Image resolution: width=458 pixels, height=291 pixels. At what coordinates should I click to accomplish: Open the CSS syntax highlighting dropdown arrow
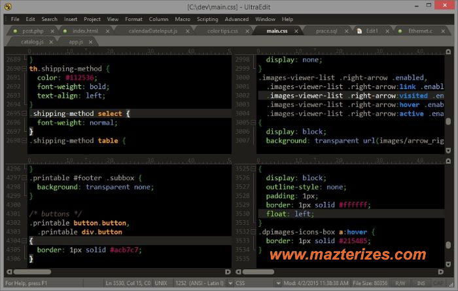pyautogui.click(x=278, y=283)
